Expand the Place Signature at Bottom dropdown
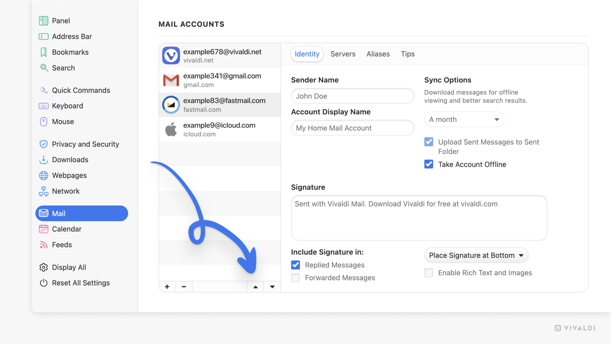Image resolution: width=611 pixels, height=344 pixels. point(476,255)
